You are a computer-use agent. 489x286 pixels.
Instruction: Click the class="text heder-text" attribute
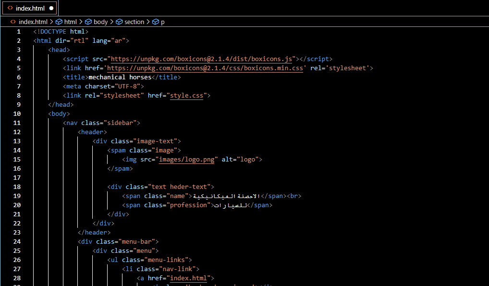pos(168,187)
